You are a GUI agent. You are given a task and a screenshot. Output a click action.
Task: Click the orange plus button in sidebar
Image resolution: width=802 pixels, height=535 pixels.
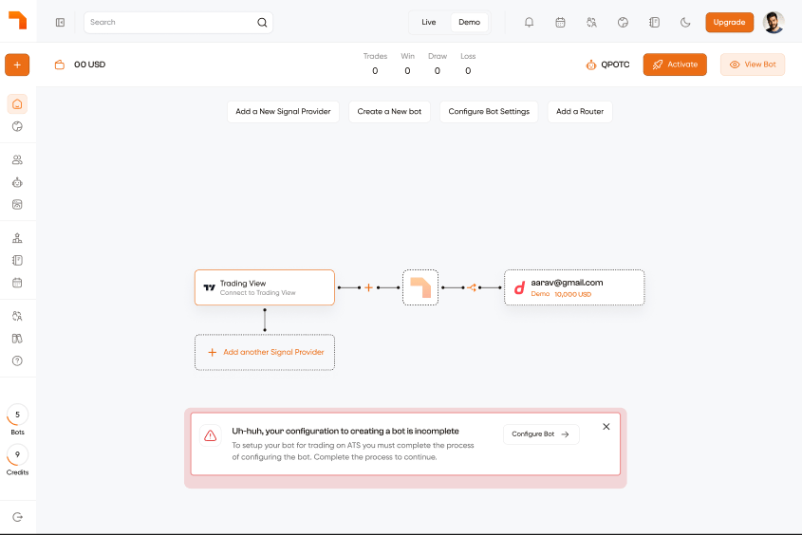17,65
